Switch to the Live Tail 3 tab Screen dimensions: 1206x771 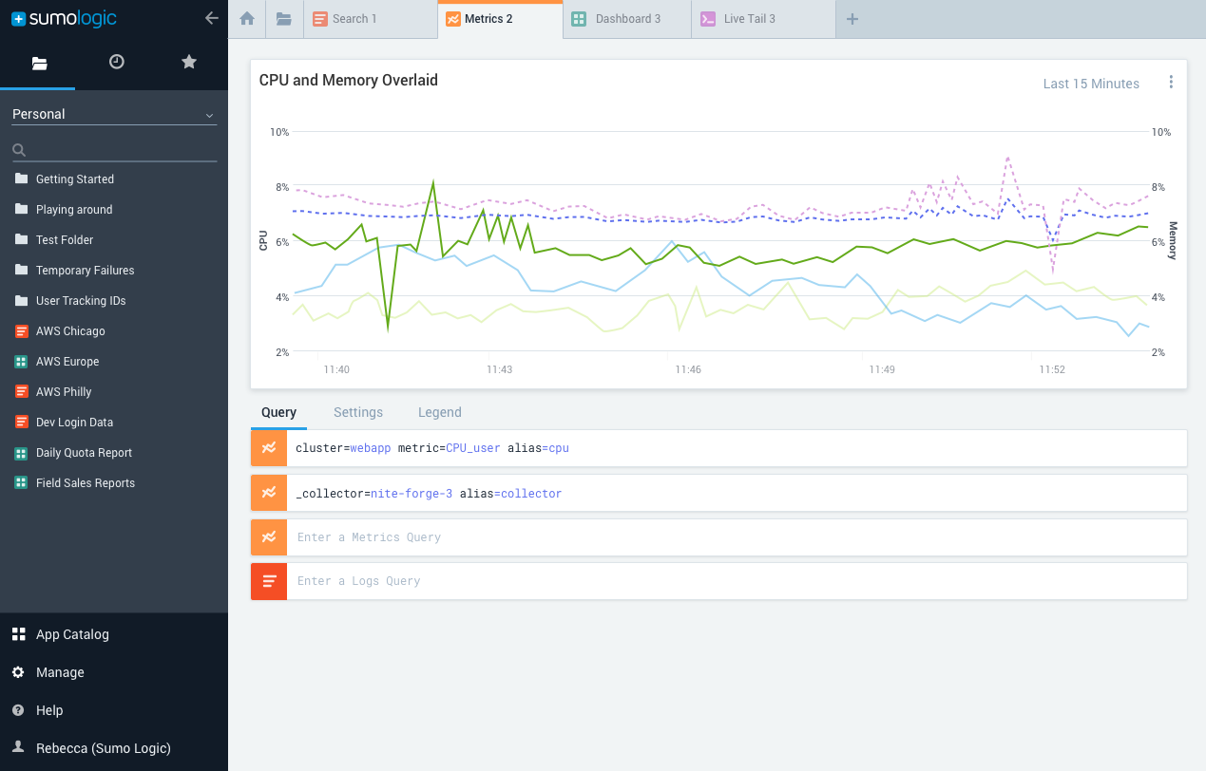[764, 19]
